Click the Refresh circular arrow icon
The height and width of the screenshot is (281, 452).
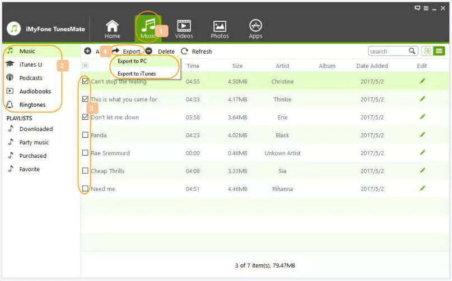point(184,51)
